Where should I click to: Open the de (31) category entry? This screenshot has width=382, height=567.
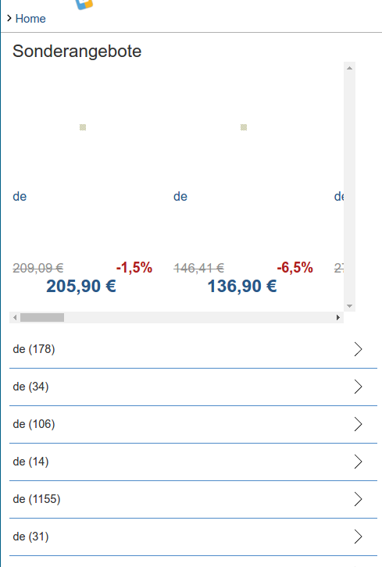[x=193, y=537]
